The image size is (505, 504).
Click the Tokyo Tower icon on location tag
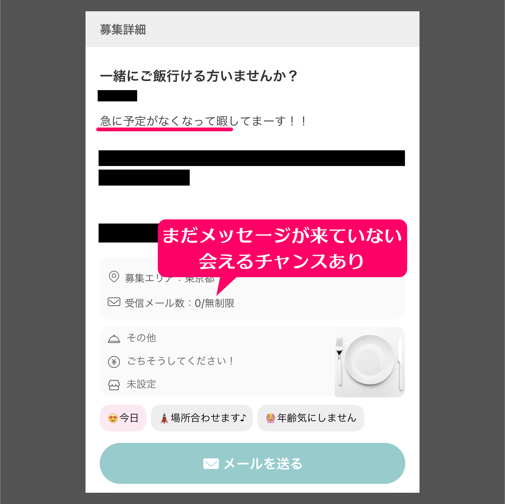164,418
